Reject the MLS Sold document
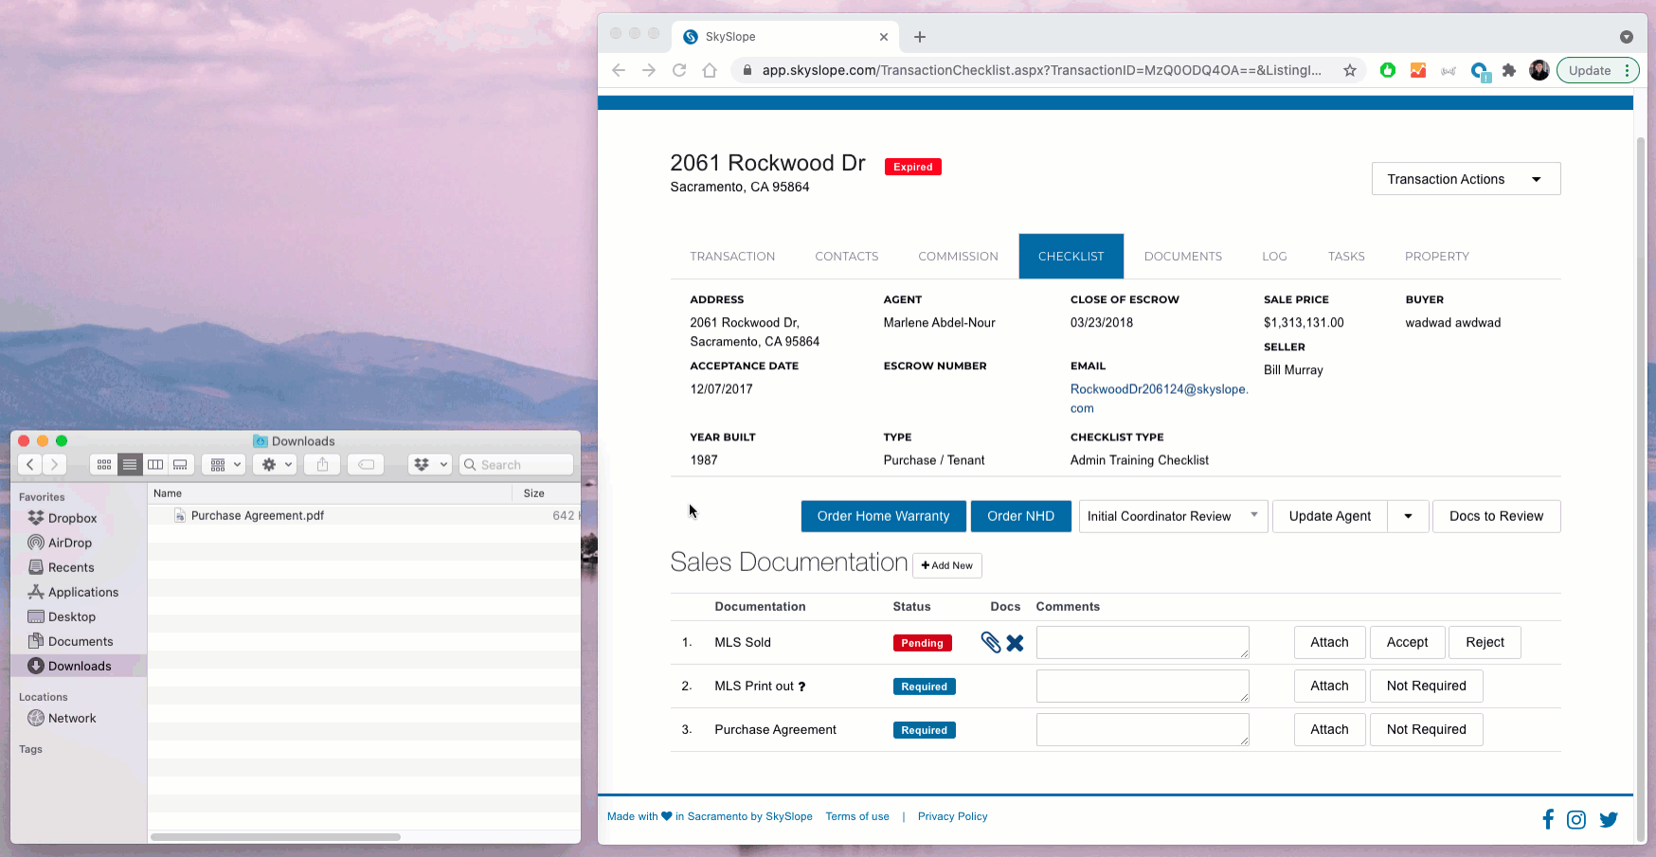1656x857 pixels. 1485,642
